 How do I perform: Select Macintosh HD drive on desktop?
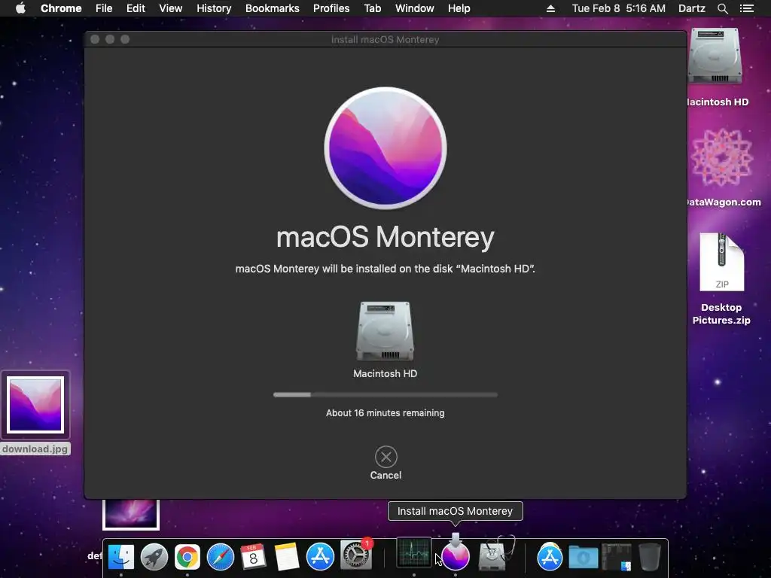[x=715, y=56]
